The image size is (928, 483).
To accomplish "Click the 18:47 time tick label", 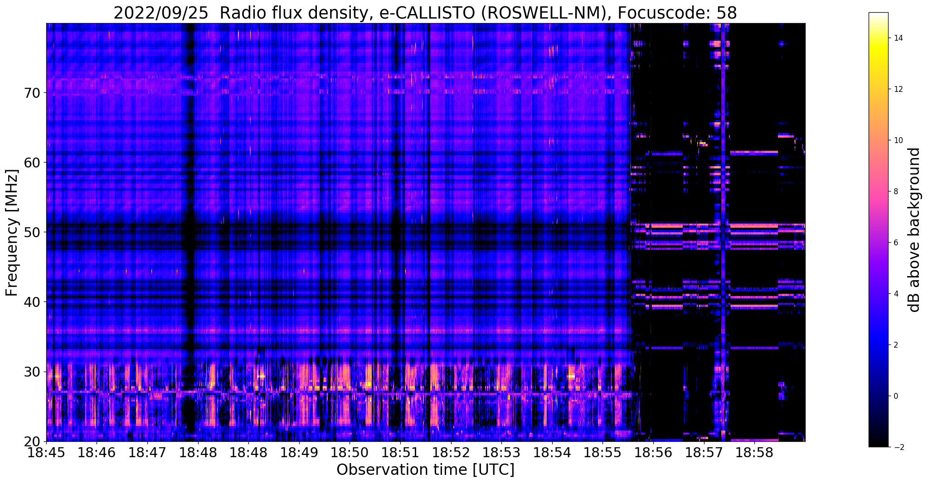I will click(x=147, y=453).
